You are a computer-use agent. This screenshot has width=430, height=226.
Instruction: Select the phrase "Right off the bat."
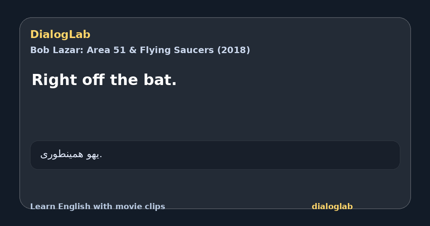[x=104, y=80]
